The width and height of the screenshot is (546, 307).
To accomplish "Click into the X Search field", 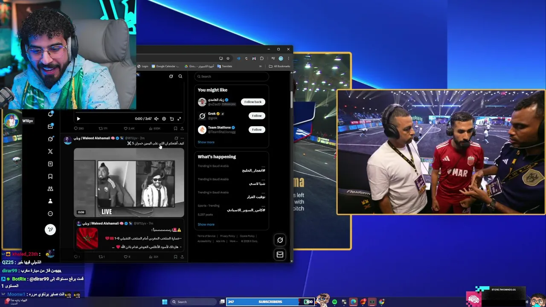I will [232, 76].
